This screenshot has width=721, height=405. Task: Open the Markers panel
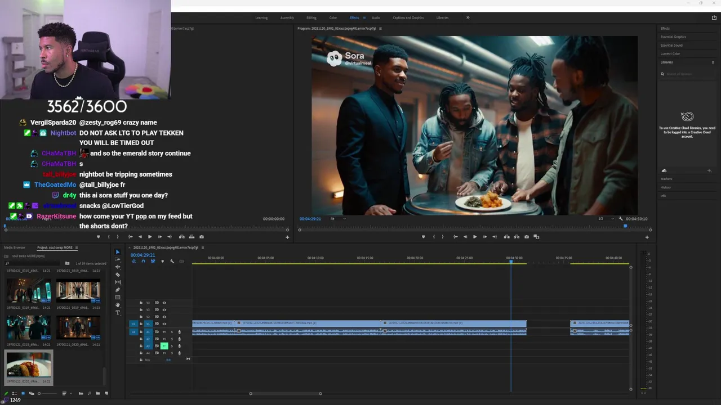[666, 179]
